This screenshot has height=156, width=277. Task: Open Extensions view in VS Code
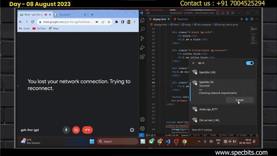coord(142,57)
